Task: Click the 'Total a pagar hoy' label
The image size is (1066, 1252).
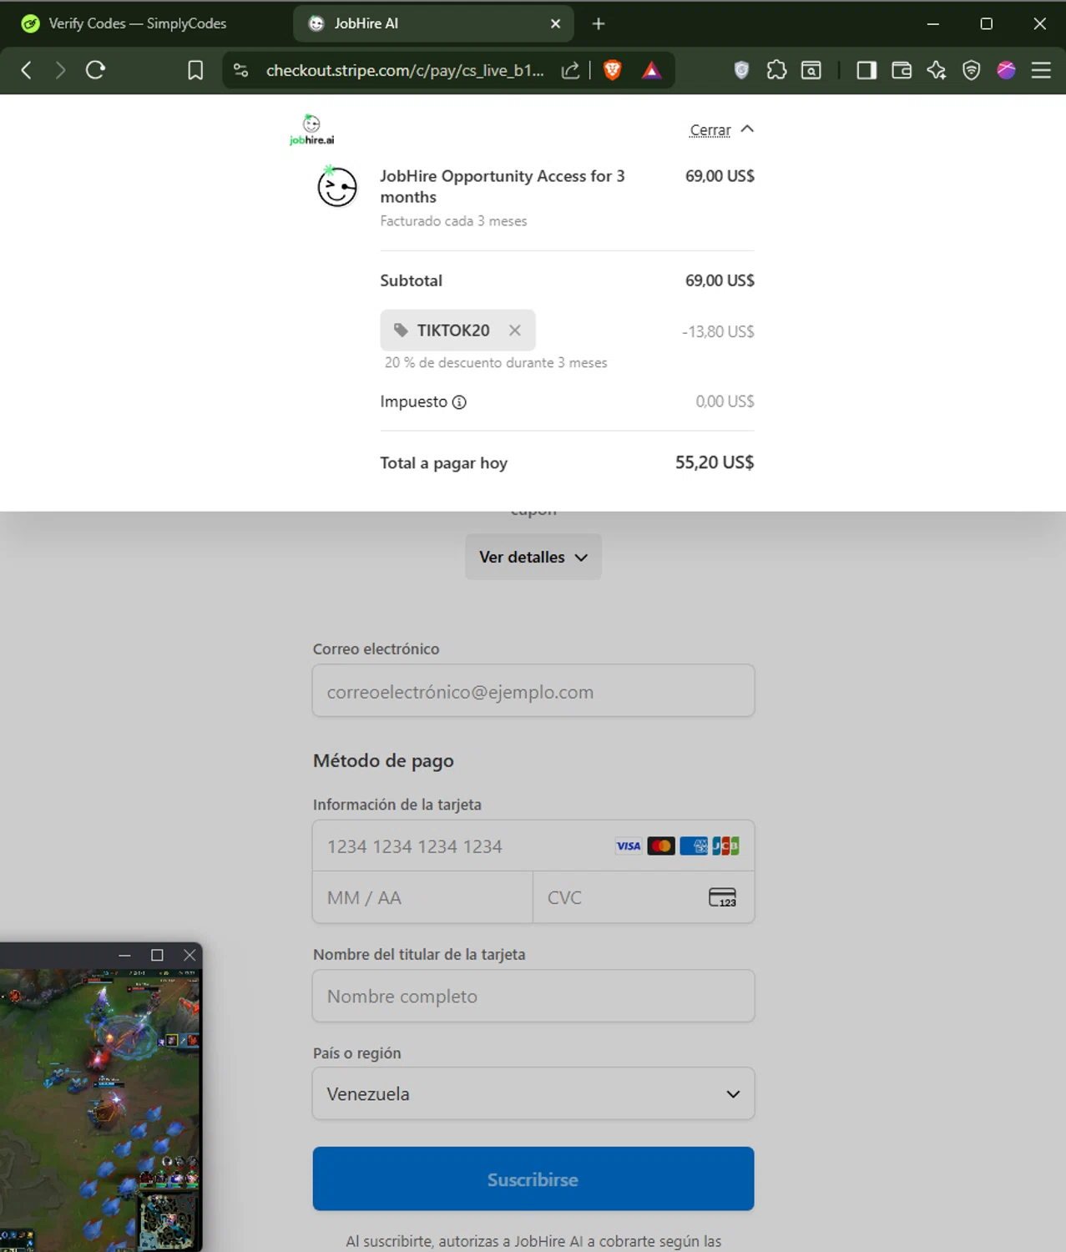Action: tap(443, 463)
